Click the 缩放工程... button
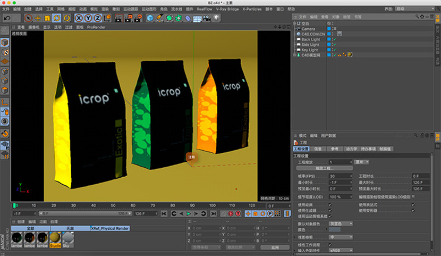 pyautogui.click(x=325, y=168)
